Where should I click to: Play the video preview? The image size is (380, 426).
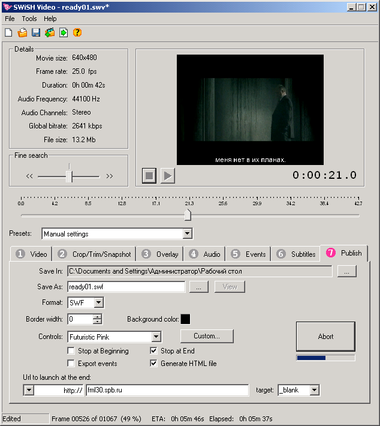(168, 176)
